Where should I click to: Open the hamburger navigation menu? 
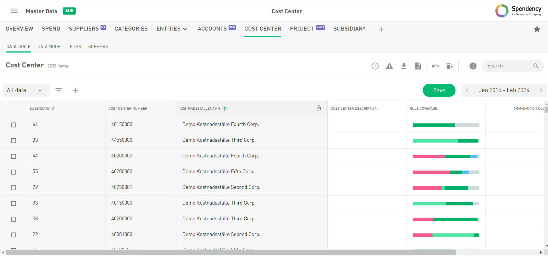[14, 11]
